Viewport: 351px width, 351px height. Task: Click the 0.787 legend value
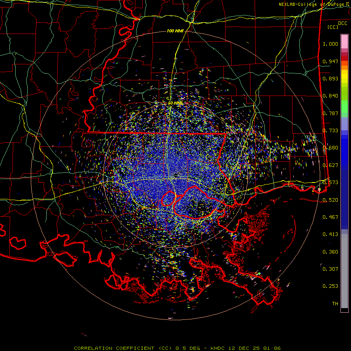coord(330,113)
